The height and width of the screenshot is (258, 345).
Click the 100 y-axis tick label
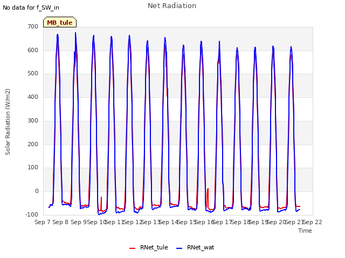click(x=33, y=167)
